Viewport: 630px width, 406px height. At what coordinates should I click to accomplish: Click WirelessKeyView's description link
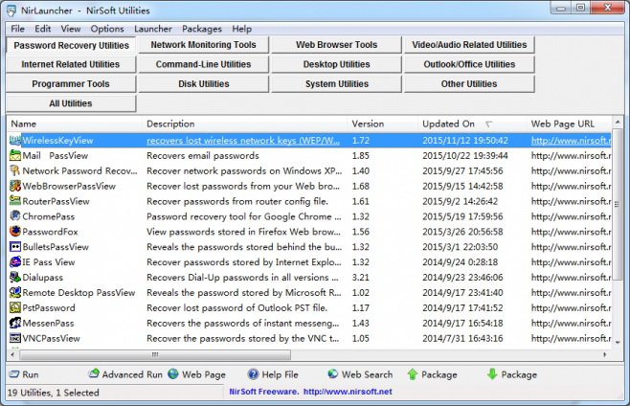point(243,141)
